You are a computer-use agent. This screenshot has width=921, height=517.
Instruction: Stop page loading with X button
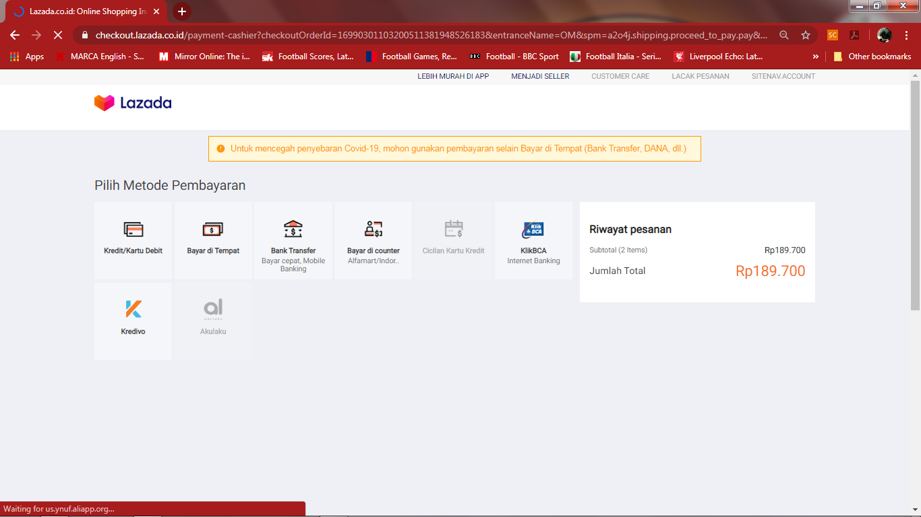[x=58, y=35]
